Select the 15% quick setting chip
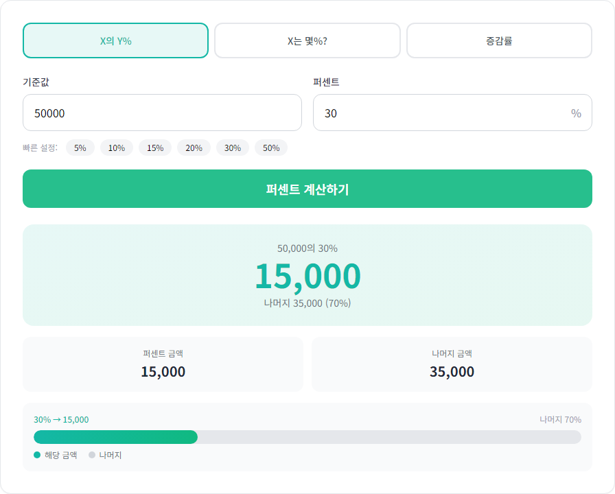 [x=155, y=147]
